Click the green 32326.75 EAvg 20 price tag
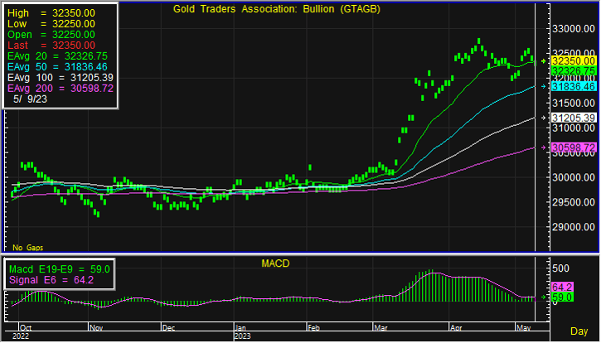This screenshot has width=601, height=343. [x=573, y=72]
